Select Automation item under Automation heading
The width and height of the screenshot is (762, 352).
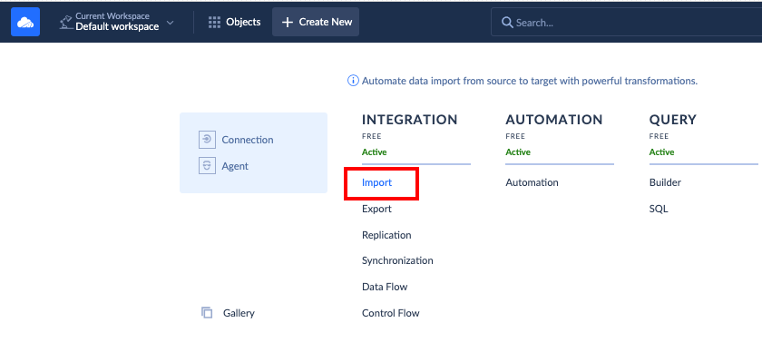pyautogui.click(x=532, y=183)
